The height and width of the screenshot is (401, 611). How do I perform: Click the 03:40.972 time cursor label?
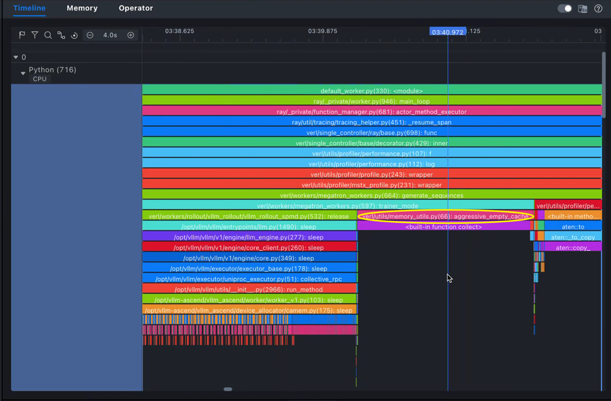448,32
